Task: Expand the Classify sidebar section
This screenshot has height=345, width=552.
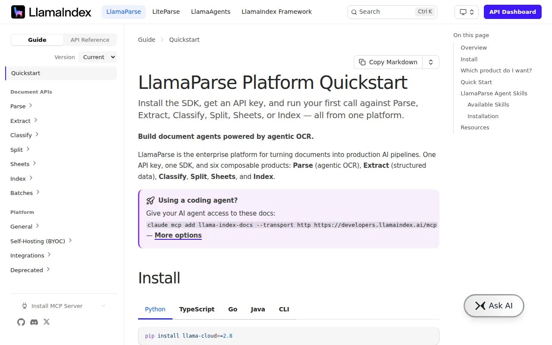Action: [x=25, y=135]
